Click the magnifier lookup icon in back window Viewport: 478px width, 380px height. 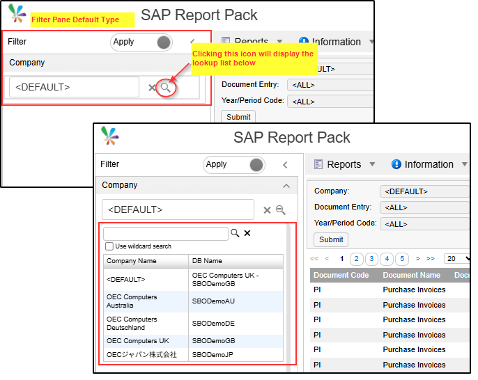[166, 88]
